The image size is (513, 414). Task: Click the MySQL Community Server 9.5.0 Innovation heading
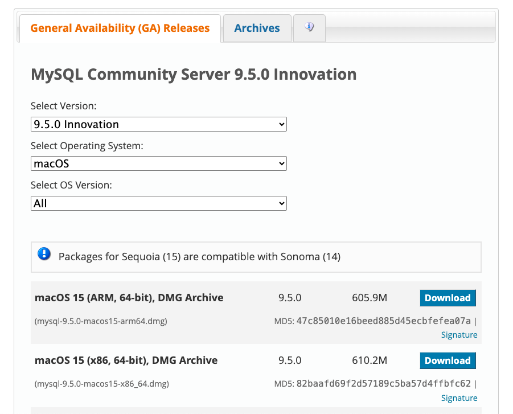(194, 74)
